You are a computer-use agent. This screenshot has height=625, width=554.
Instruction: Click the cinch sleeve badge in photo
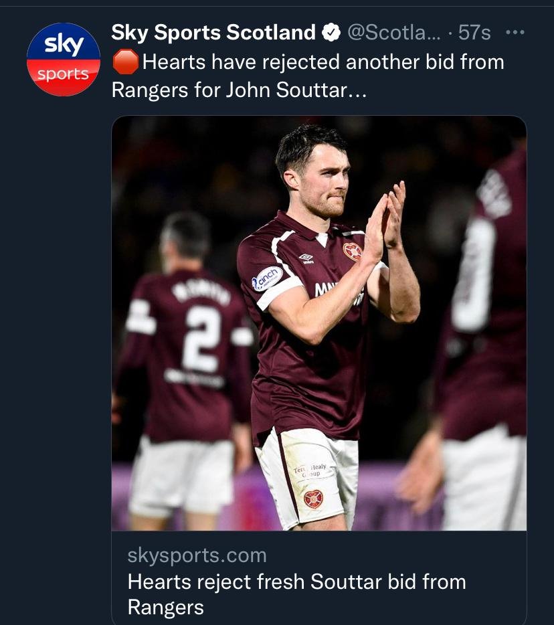click(268, 278)
